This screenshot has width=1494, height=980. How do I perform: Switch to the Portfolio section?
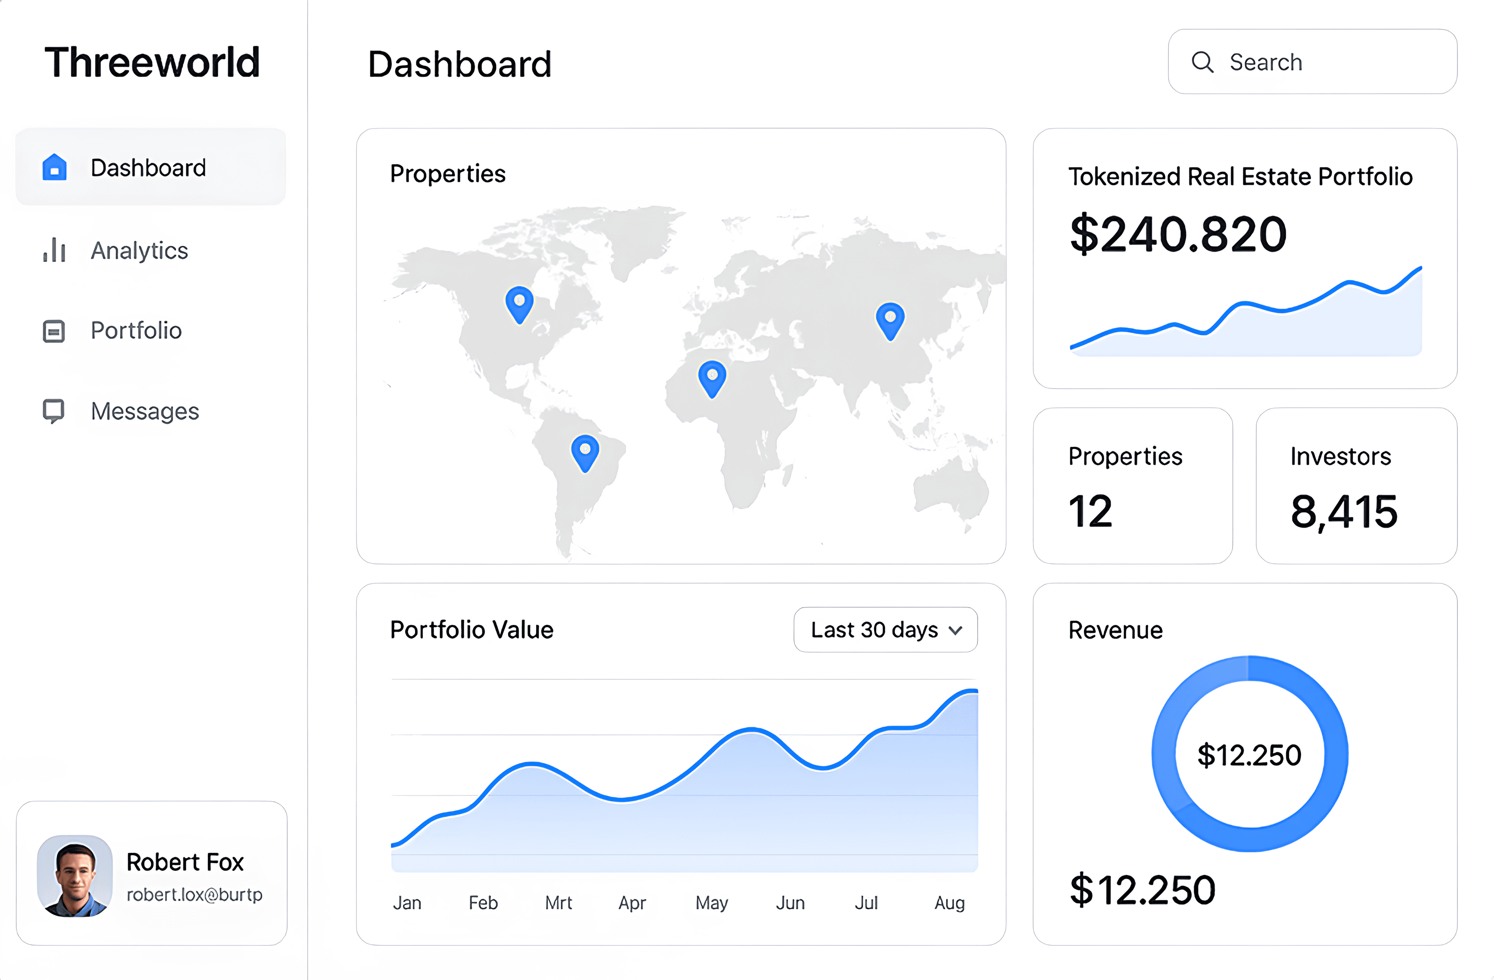tap(136, 331)
